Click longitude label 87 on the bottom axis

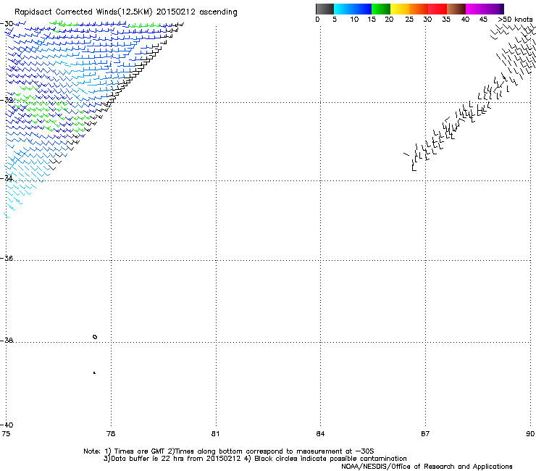pyautogui.click(x=425, y=434)
